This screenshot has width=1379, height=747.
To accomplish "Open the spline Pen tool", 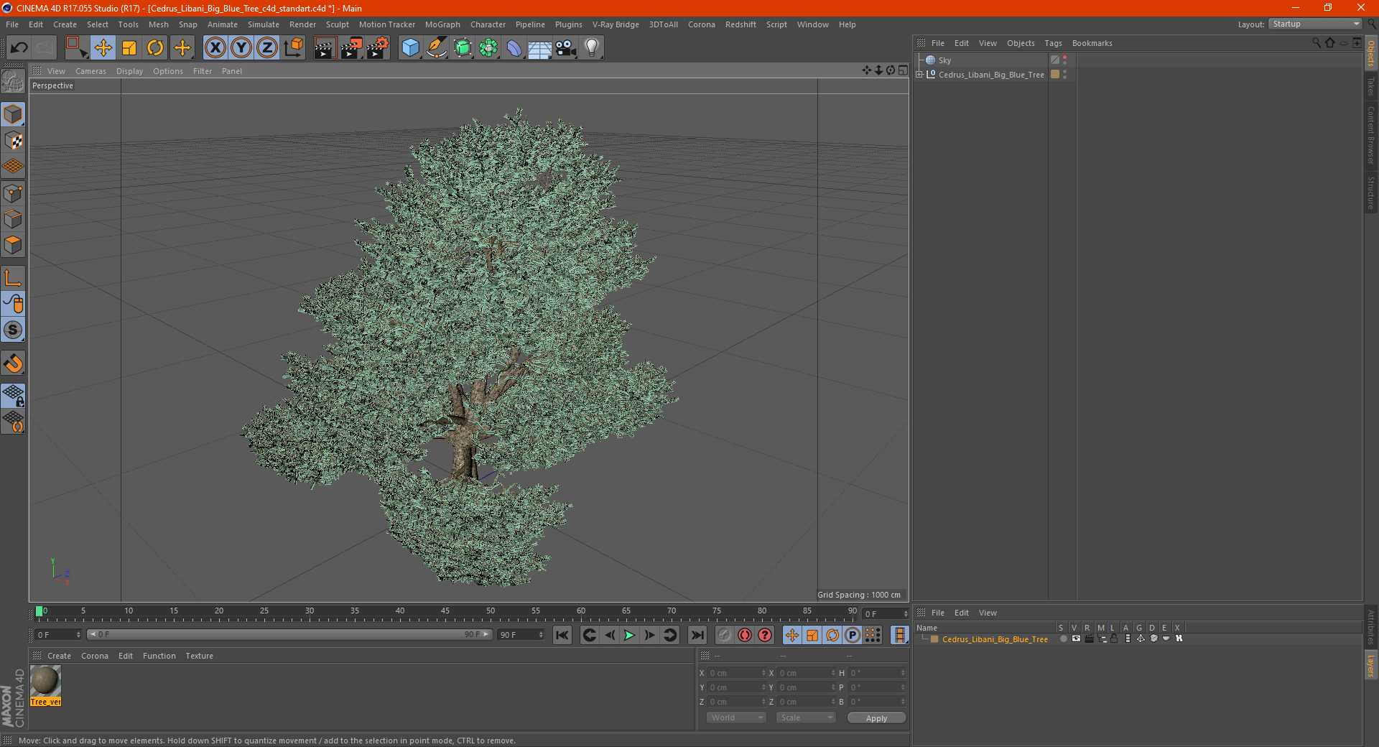I will tap(437, 48).
